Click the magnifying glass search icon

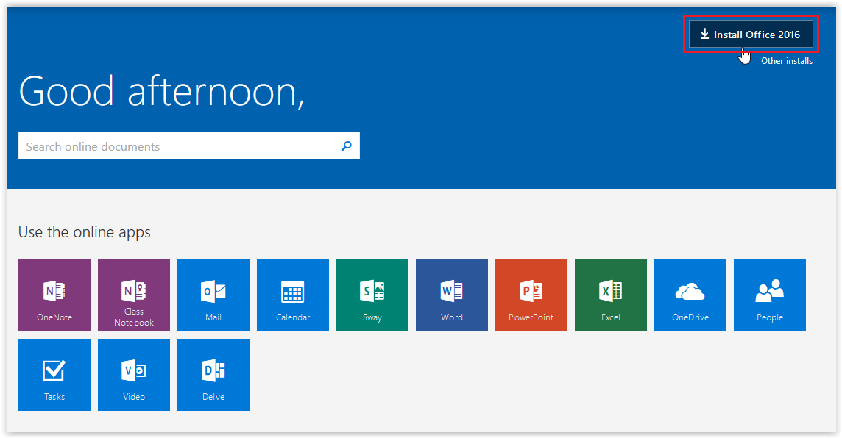point(347,146)
